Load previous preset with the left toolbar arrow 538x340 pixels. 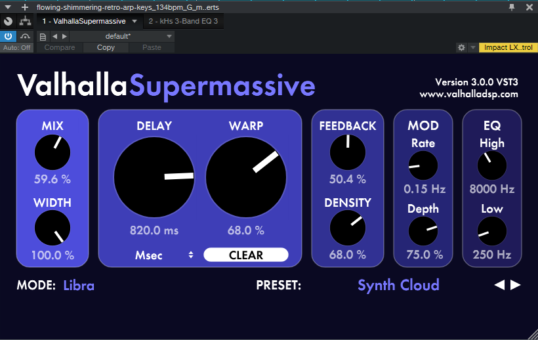pyautogui.click(x=54, y=37)
